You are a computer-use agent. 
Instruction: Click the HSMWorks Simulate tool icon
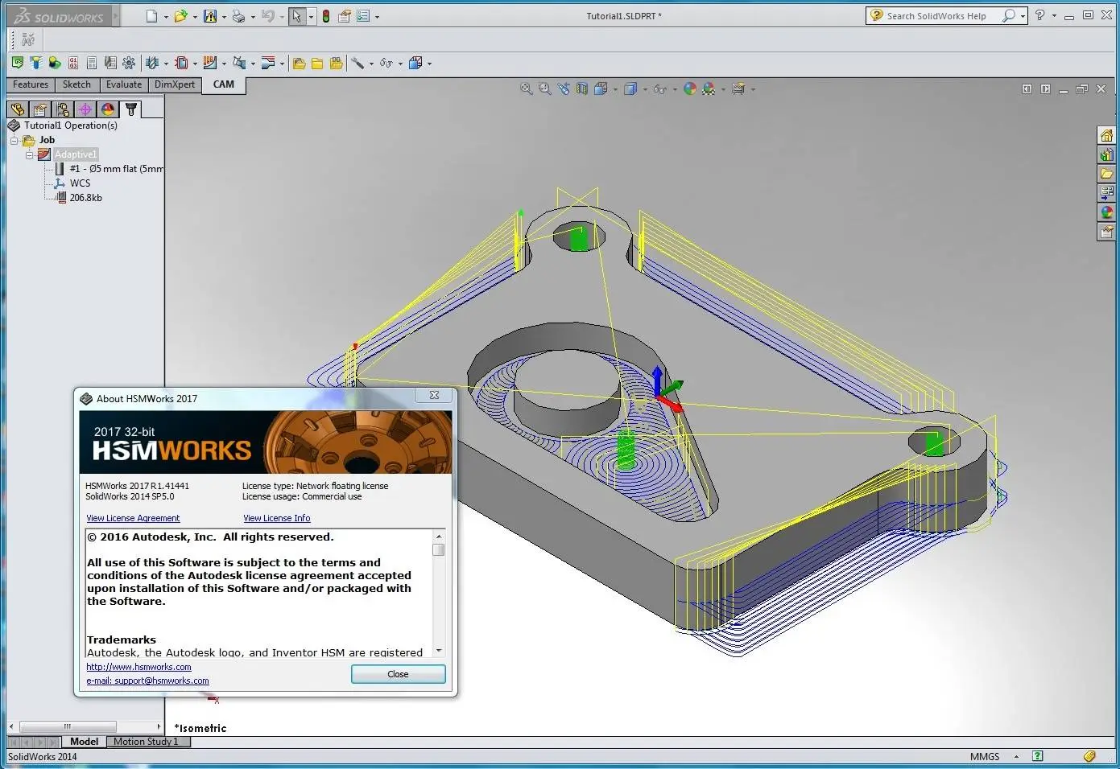click(36, 63)
